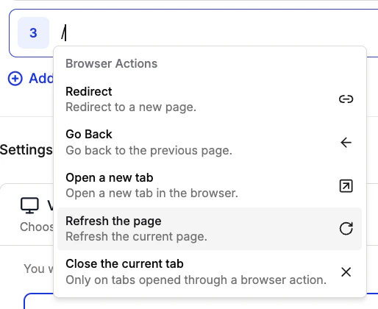Click the step number 3 badge
Viewport: 378px width, 309px height.
pos(33,33)
